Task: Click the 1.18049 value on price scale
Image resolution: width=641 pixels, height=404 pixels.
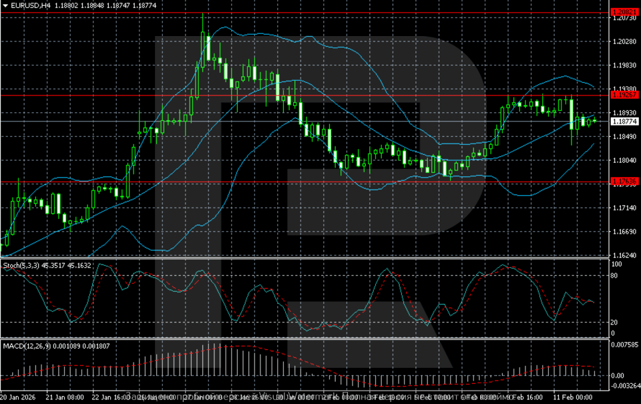Action: (x=625, y=161)
